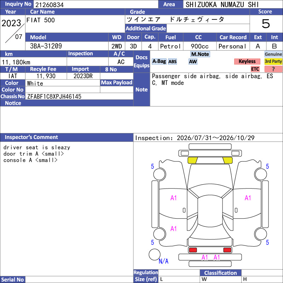Click the right red taillight on diagram
The height and width of the screenshot is (283, 283).
227,250
